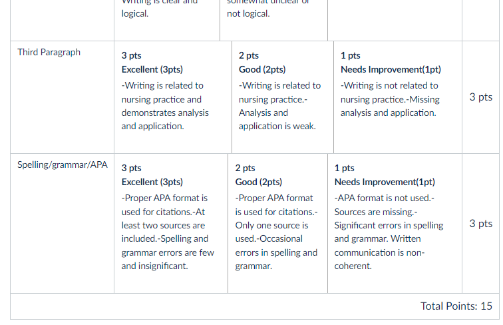Click the Third Paragraph 3 pts total
Viewport: 503px width, 325px height.
(x=480, y=97)
